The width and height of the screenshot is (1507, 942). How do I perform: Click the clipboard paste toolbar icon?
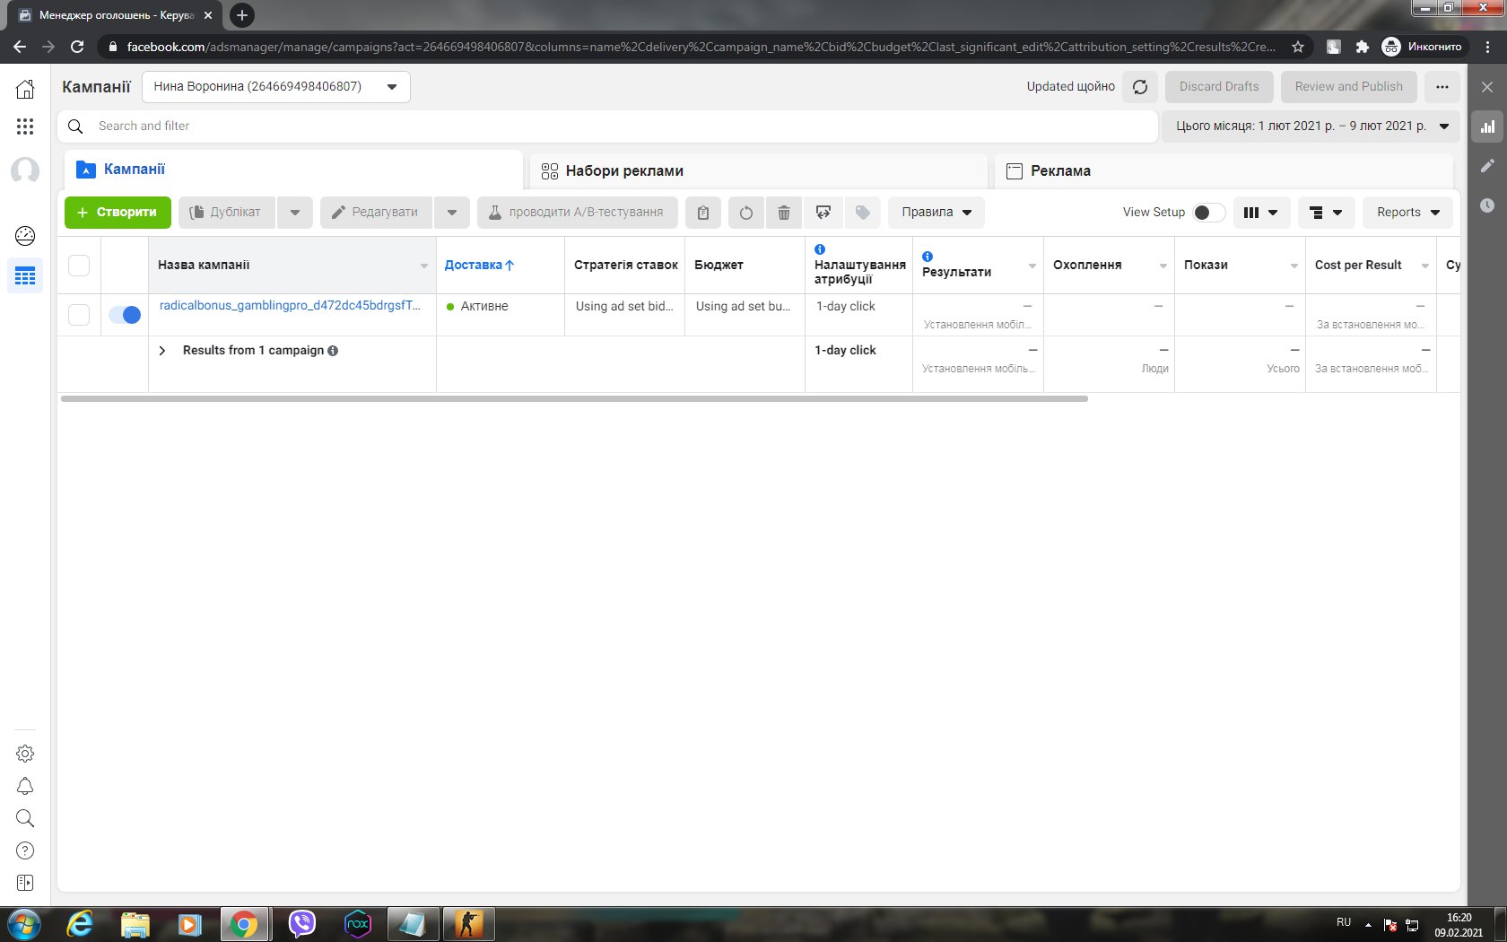click(703, 213)
